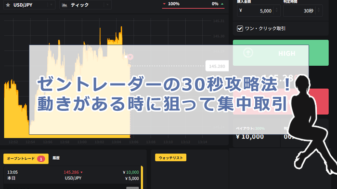This screenshot has height=189, width=337.
Task: Click the 145.286 entry price value
Action: click(71, 172)
